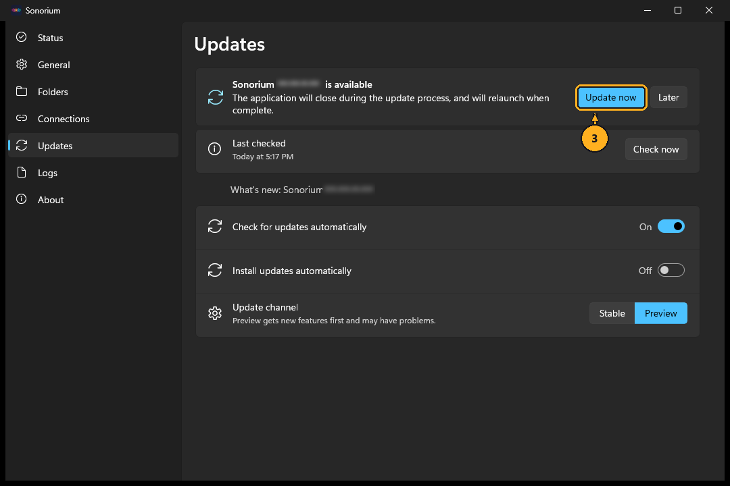This screenshot has width=730, height=486.
Task: Click the Status checkmark icon in sidebar
Action: click(22, 37)
